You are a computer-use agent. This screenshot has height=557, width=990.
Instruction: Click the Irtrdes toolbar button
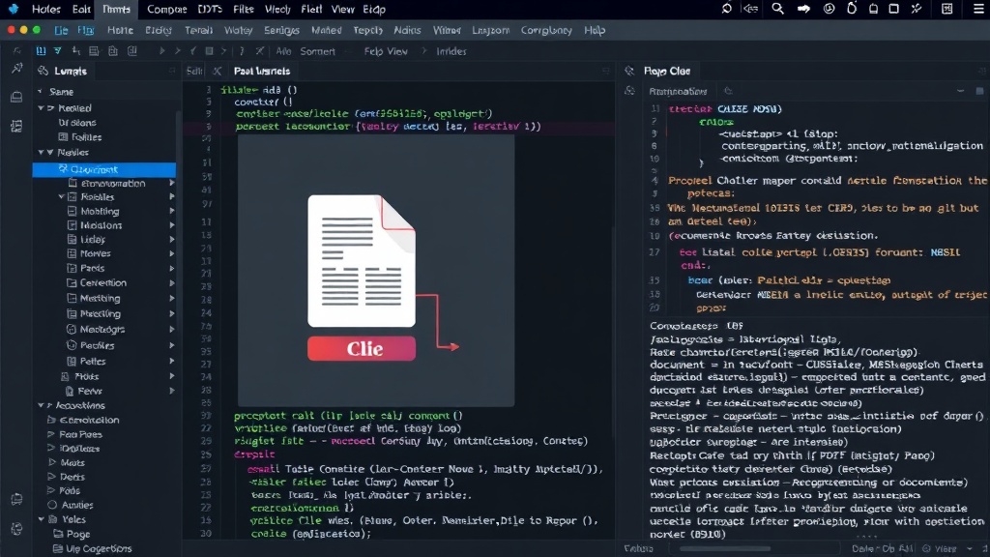point(451,51)
